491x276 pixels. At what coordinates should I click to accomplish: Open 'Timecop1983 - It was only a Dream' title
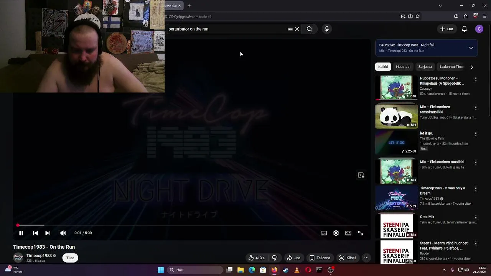(x=442, y=191)
